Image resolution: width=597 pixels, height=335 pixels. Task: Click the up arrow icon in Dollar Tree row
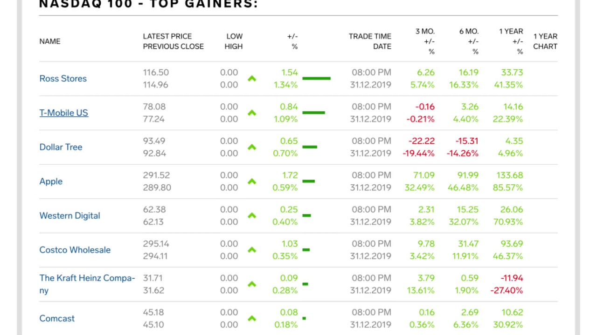click(x=252, y=147)
